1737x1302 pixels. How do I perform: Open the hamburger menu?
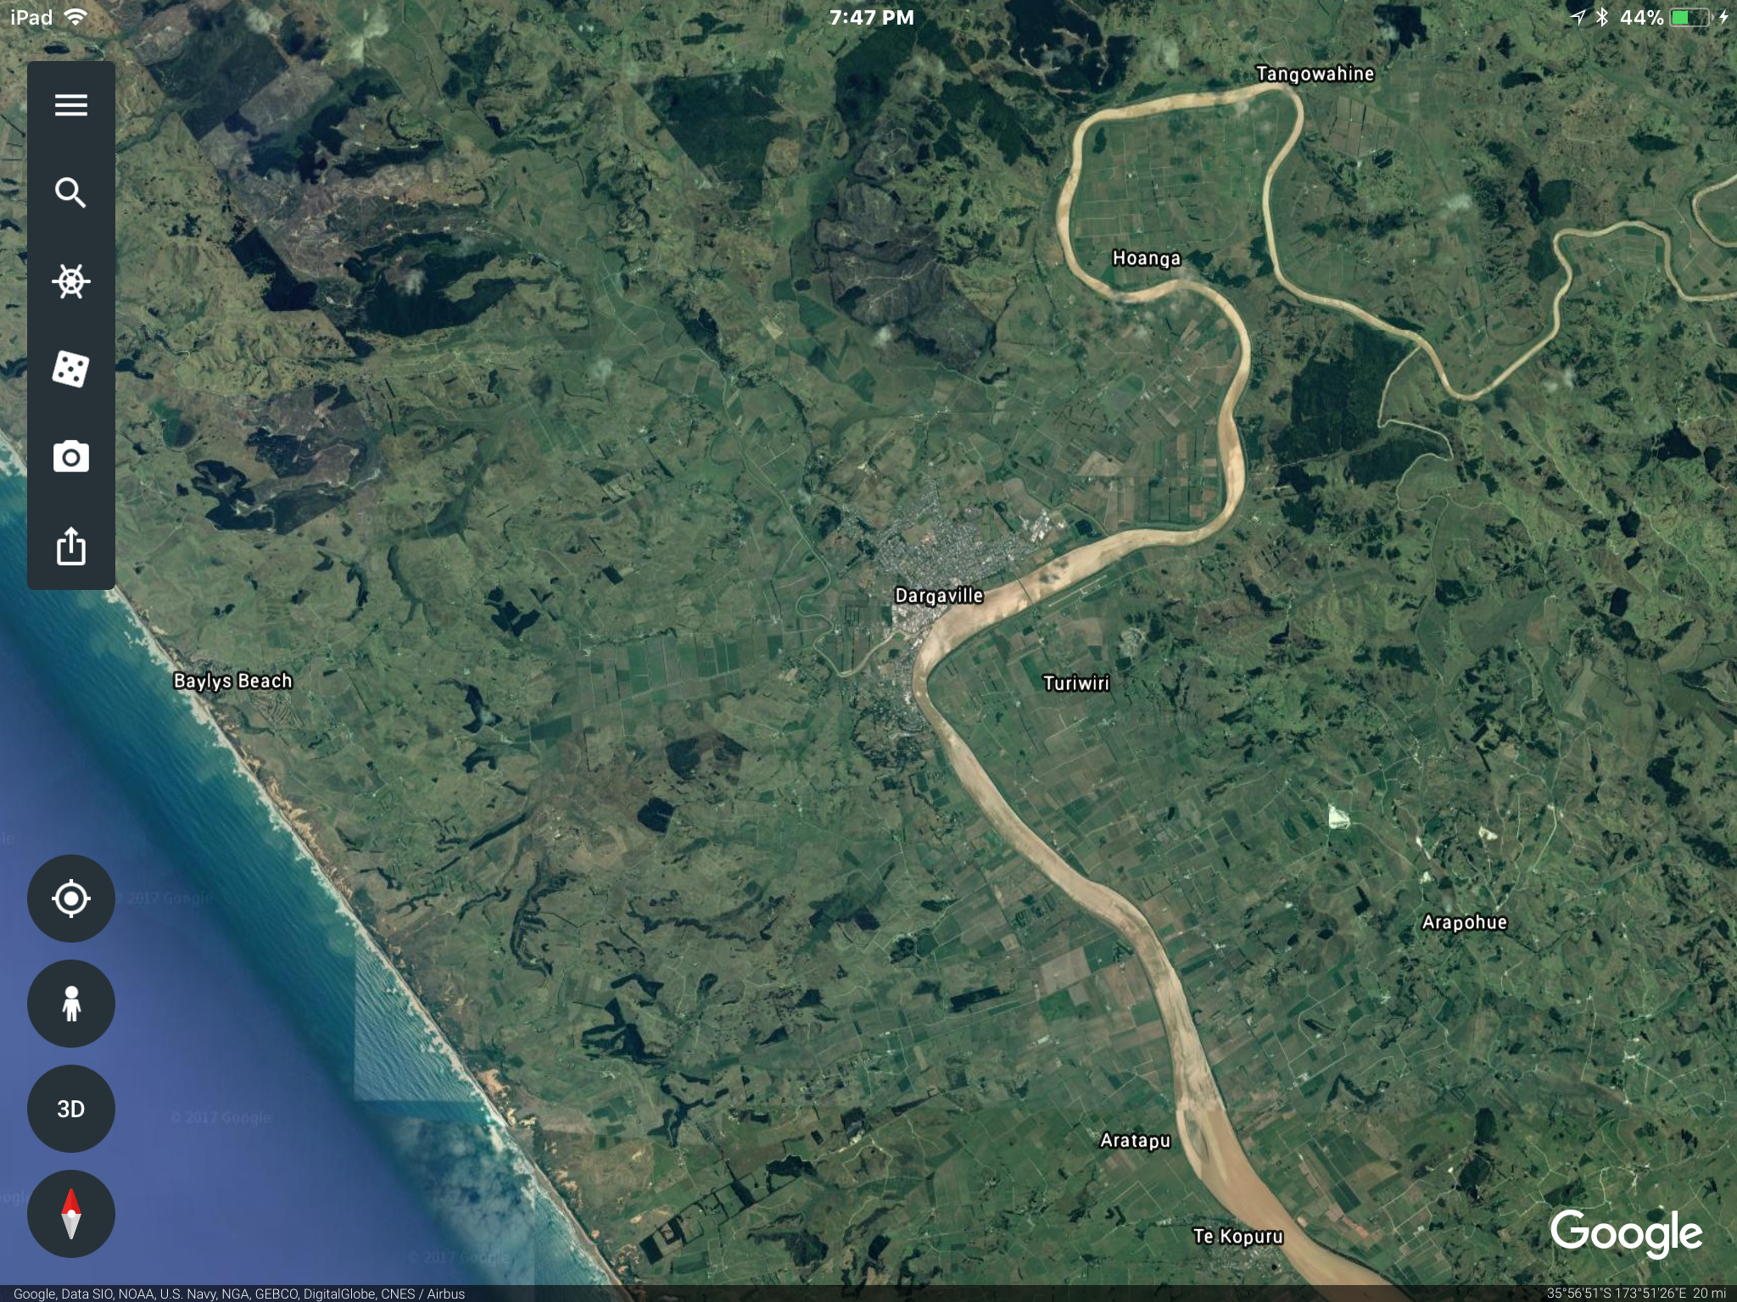(x=71, y=105)
